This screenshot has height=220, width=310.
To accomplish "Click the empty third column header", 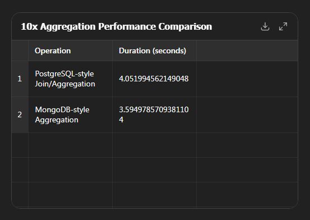I will click(247, 51).
